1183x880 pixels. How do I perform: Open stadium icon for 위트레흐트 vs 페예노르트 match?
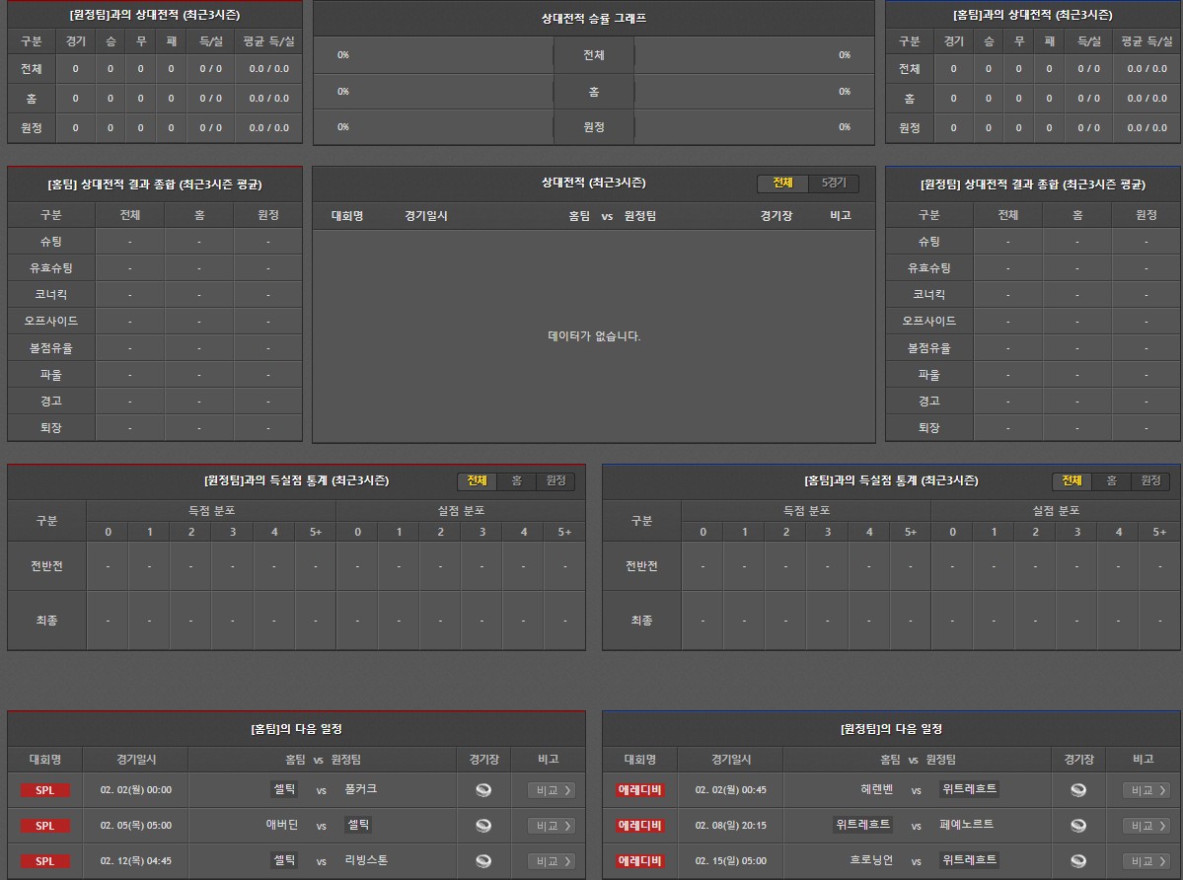click(1077, 826)
